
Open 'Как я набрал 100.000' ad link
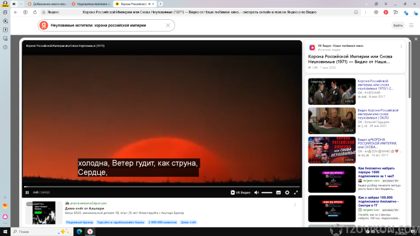(377, 201)
